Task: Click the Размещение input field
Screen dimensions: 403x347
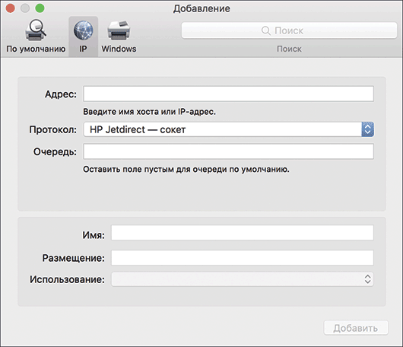Action: (x=242, y=257)
